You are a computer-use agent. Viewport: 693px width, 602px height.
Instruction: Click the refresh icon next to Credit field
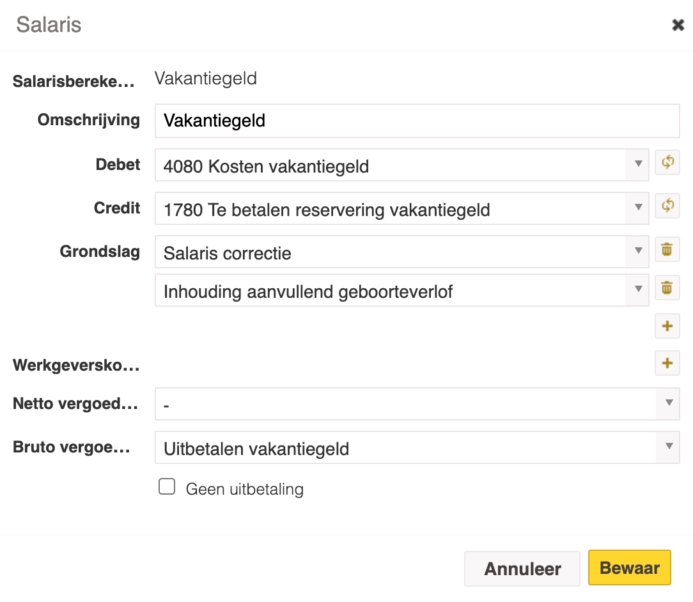coord(667,206)
